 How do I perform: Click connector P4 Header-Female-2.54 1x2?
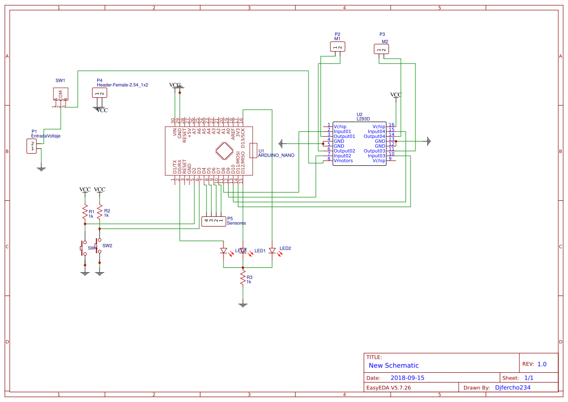(99, 92)
